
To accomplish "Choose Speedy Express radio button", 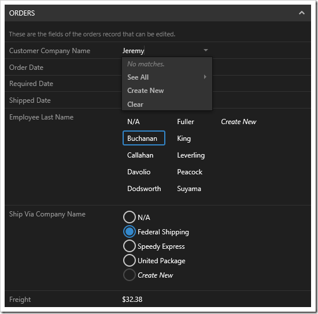I will tap(129, 246).
